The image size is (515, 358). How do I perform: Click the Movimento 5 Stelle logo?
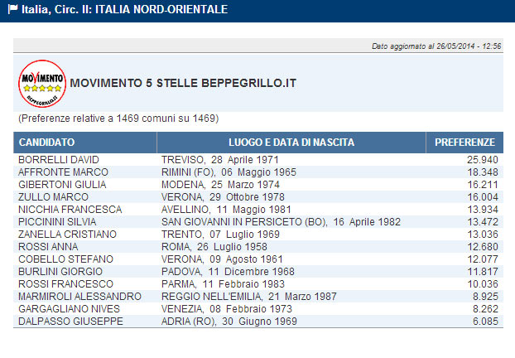pyautogui.click(x=41, y=83)
